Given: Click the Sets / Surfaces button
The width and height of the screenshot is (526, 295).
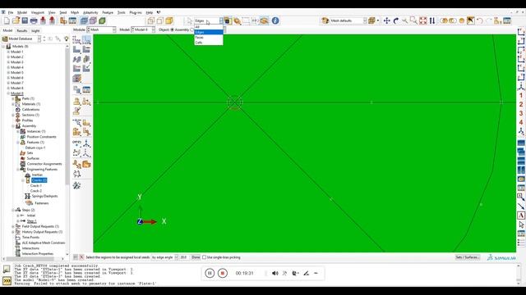Looking at the screenshot, I should tap(468, 257).
